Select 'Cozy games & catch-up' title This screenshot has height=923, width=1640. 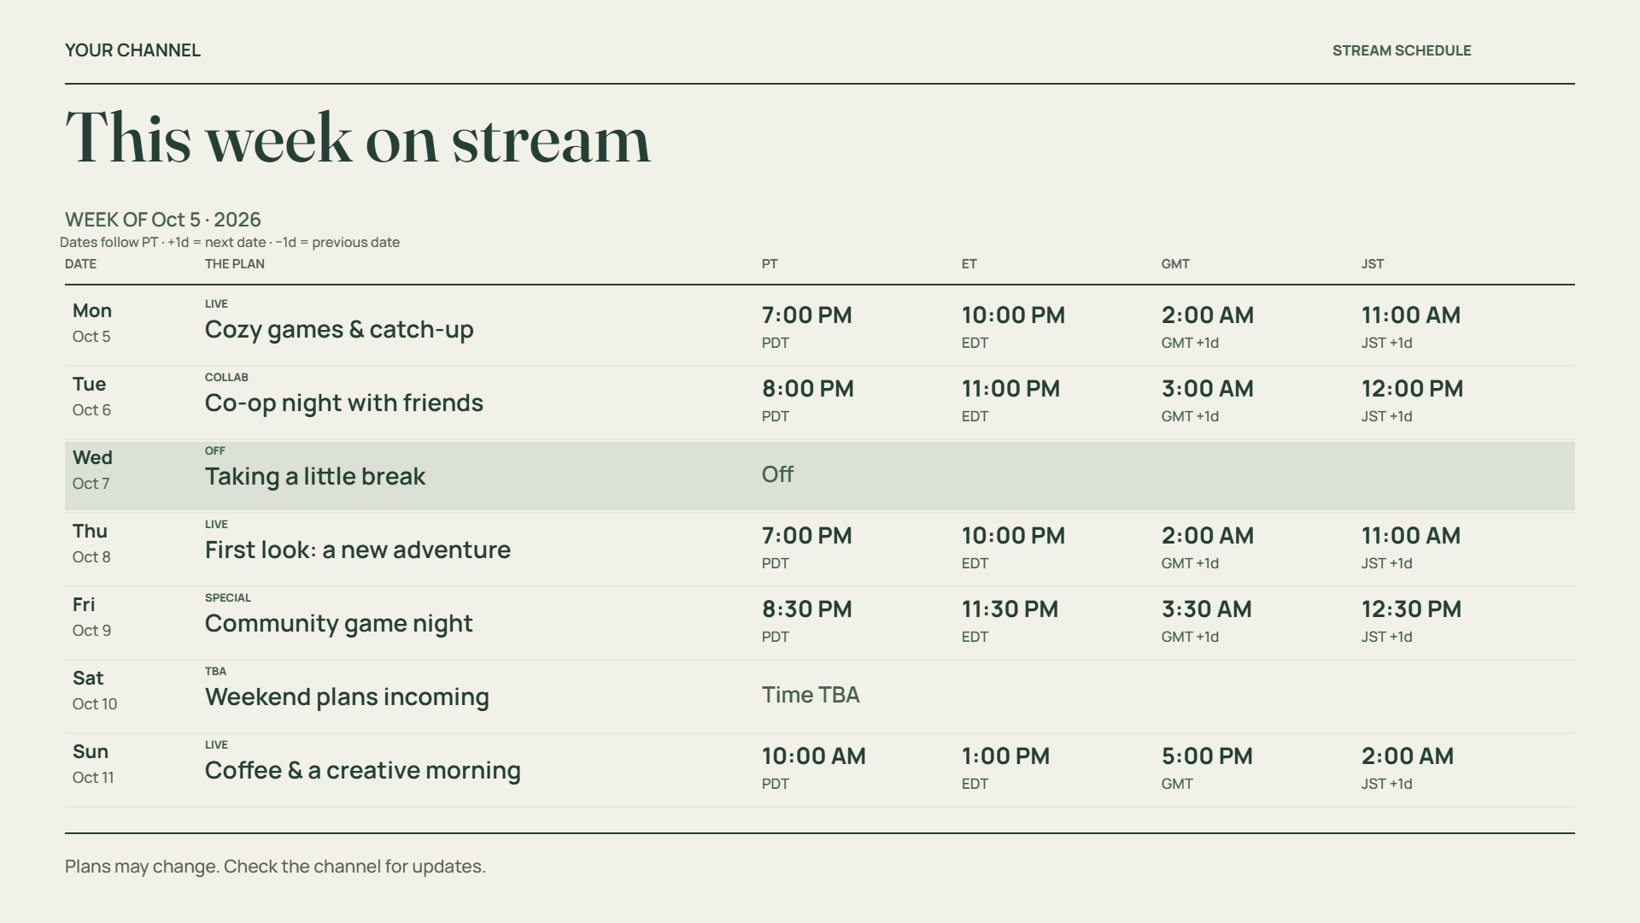pos(339,329)
